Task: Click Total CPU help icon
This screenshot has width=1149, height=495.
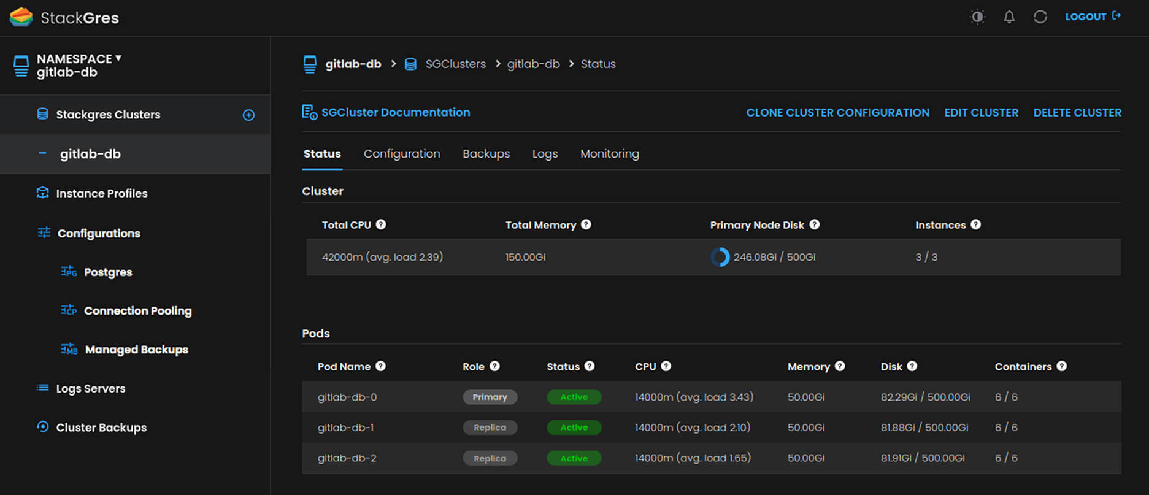Action: coord(381,224)
